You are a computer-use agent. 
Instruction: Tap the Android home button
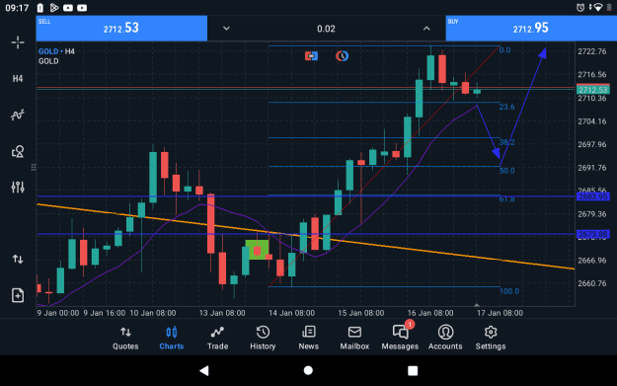308,370
